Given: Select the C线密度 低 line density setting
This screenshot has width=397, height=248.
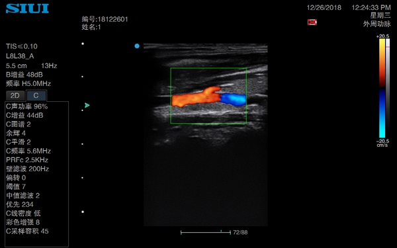Looking at the screenshot, I should pos(23,214).
